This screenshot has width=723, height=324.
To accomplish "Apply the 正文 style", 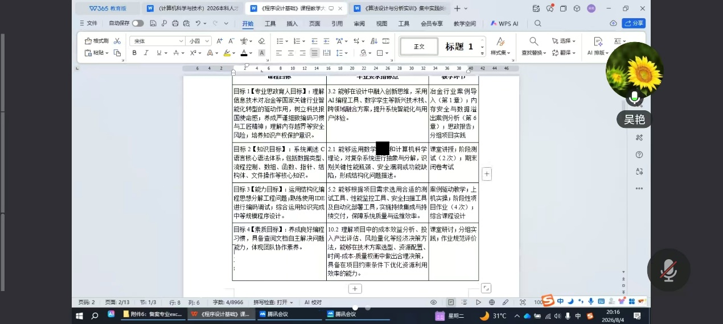I will (419, 47).
